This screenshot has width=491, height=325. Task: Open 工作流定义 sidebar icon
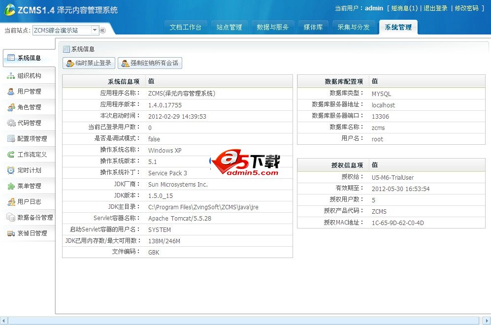[x=11, y=154]
